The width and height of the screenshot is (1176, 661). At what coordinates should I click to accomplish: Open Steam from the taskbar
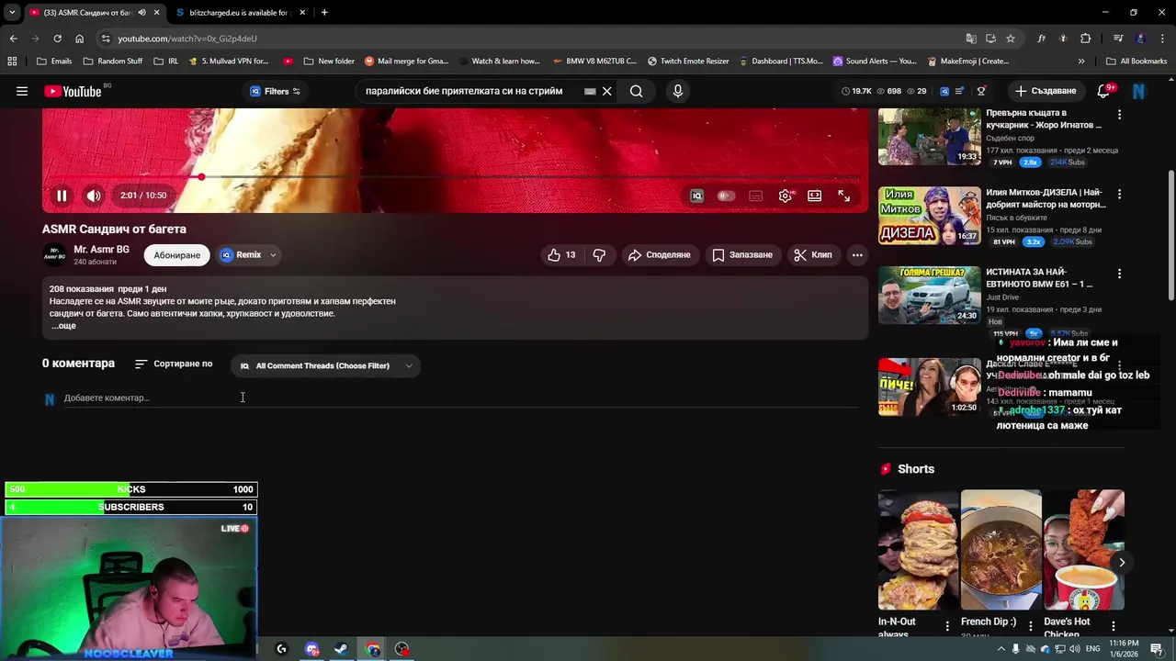(341, 649)
